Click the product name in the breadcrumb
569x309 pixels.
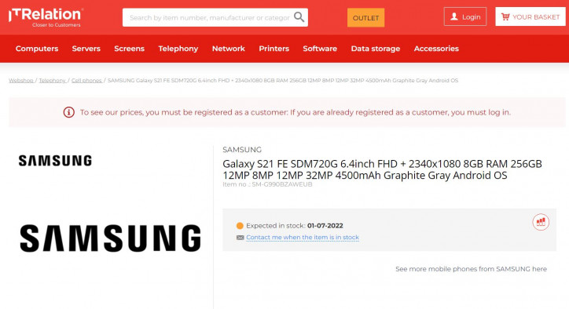point(283,81)
